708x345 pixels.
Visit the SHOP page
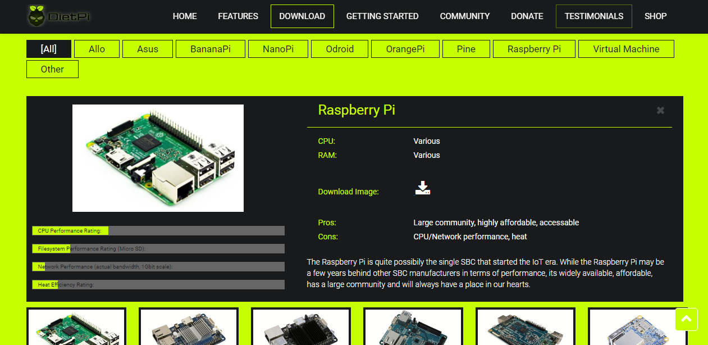click(x=656, y=16)
